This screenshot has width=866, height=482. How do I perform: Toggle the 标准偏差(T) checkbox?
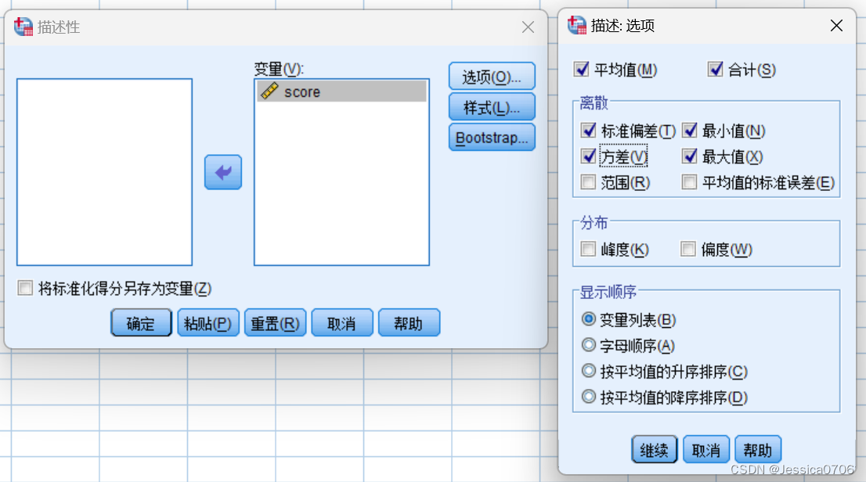pyautogui.click(x=588, y=131)
